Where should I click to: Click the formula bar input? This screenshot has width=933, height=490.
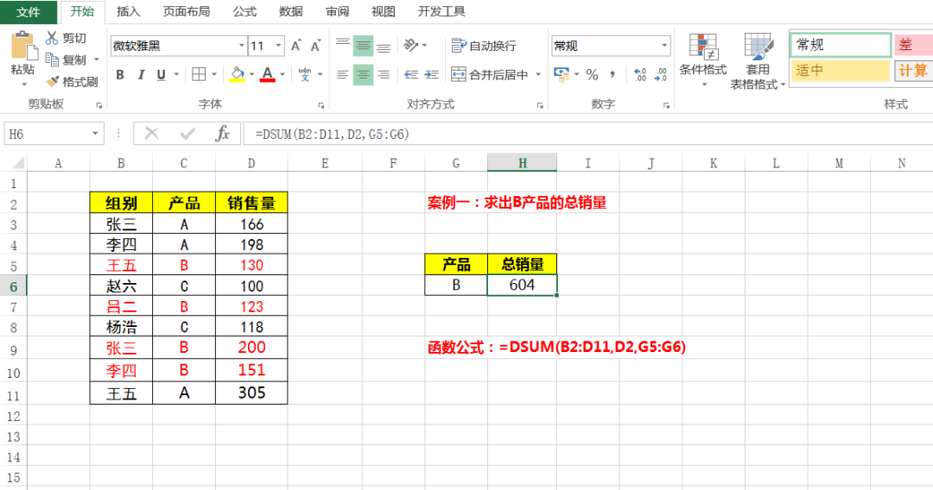[x=588, y=134]
